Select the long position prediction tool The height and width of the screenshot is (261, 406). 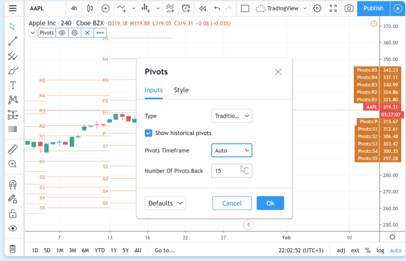pos(13,115)
